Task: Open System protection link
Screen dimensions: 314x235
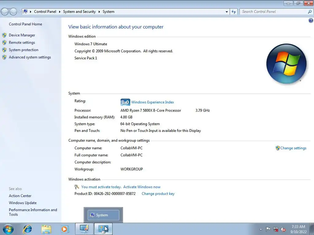Action: (23, 50)
